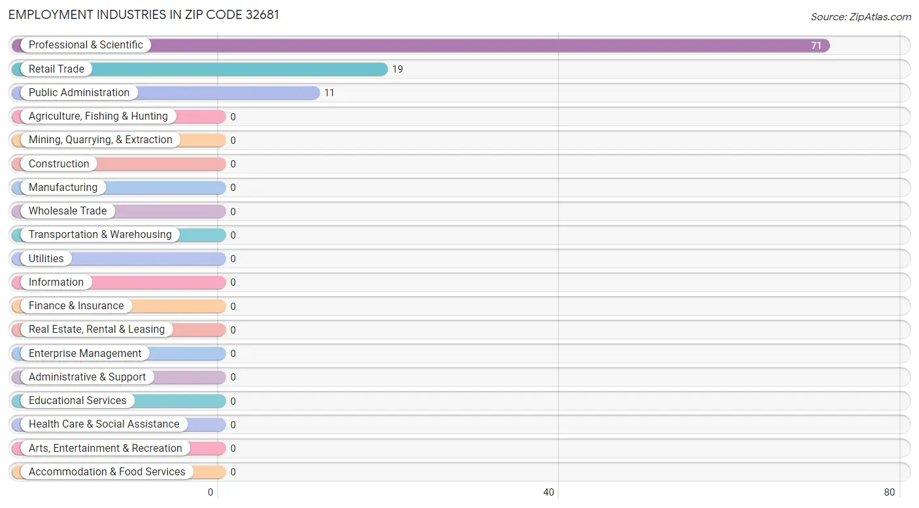Click the value 19 beside Retail Trade
The width and height of the screenshot is (919, 508).
397,69
